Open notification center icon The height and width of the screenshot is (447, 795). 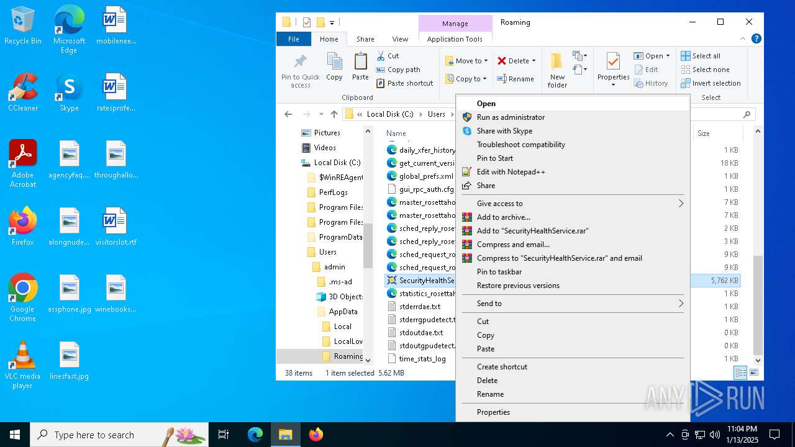pyautogui.click(x=775, y=435)
